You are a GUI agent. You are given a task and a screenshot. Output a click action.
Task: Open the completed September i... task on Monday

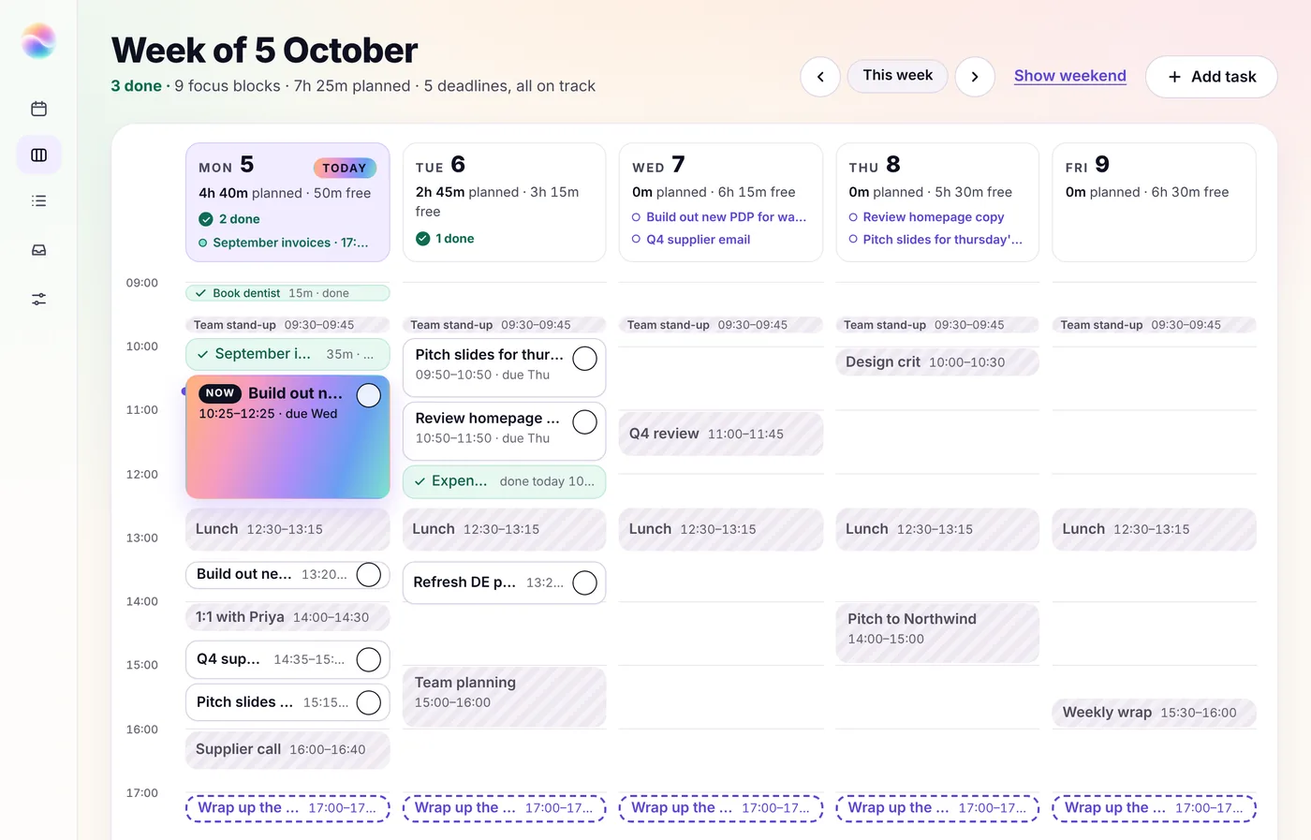pos(287,354)
